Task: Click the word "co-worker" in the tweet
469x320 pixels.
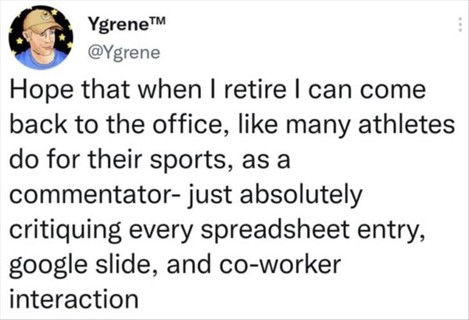Action: pos(280,265)
